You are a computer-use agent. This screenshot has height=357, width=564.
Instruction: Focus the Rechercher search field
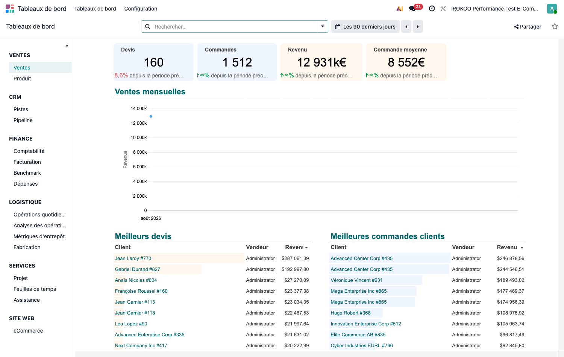pos(235,27)
